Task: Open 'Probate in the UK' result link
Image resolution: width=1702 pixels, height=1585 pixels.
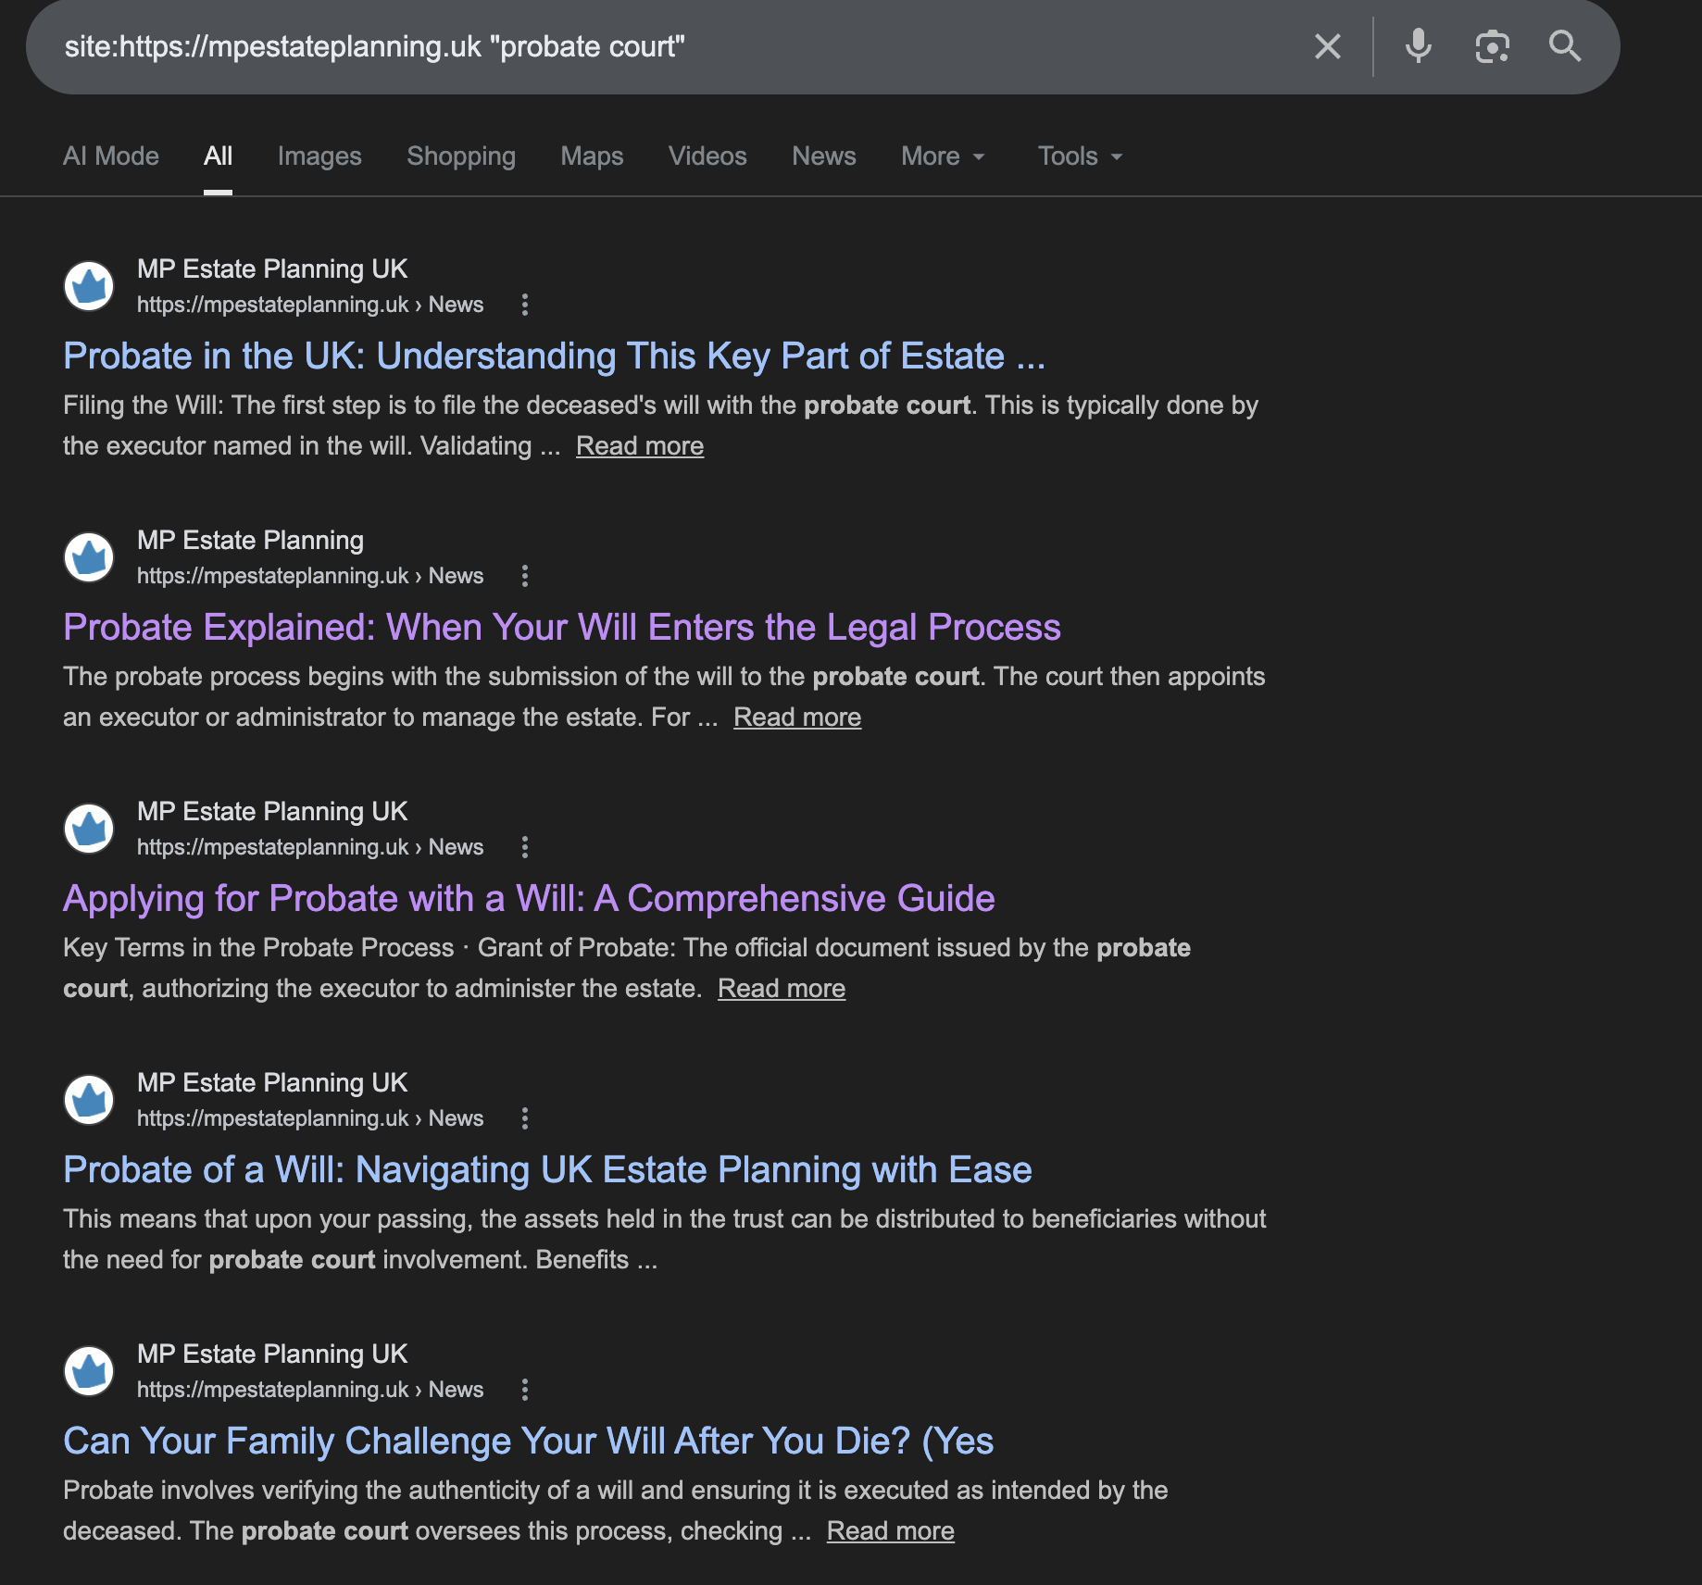Action: (x=554, y=356)
